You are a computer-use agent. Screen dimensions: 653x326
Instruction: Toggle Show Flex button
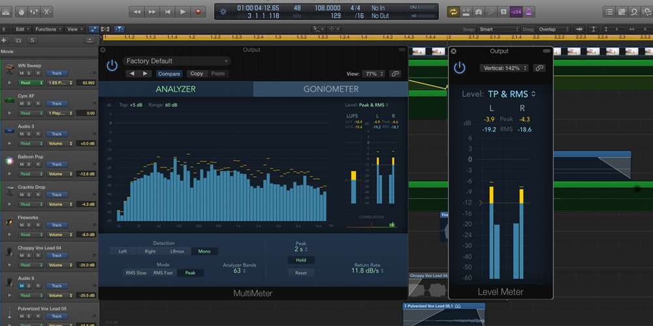105,29
